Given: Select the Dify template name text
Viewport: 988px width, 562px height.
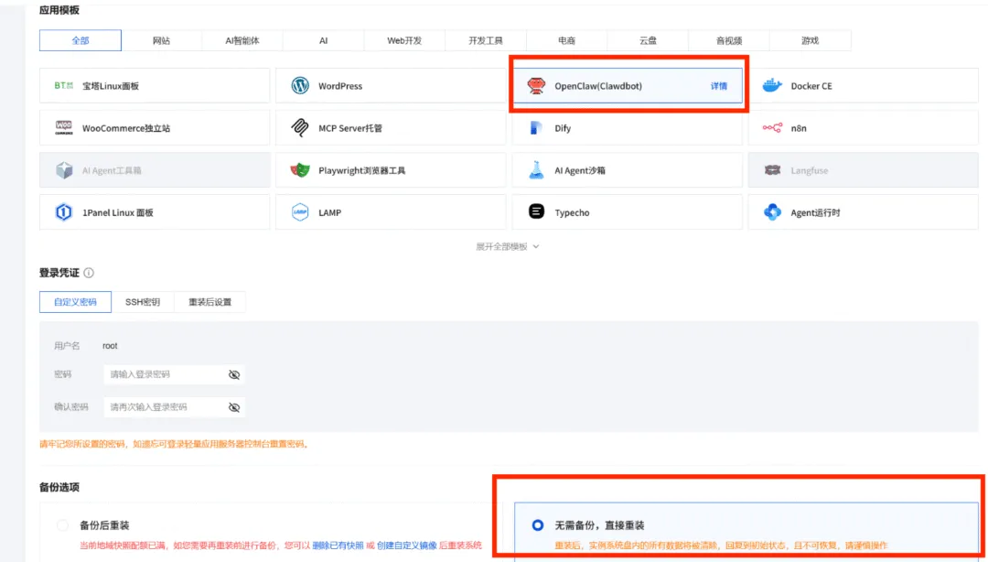Looking at the screenshot, I should [563, 128].
